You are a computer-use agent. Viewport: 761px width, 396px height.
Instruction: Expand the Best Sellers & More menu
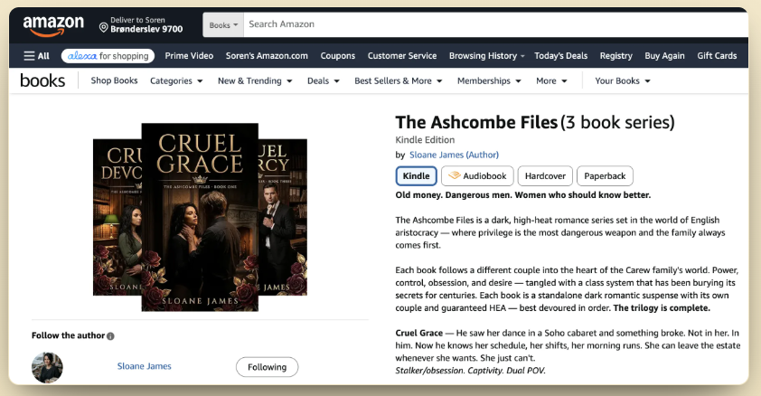[x=398, y=81]
